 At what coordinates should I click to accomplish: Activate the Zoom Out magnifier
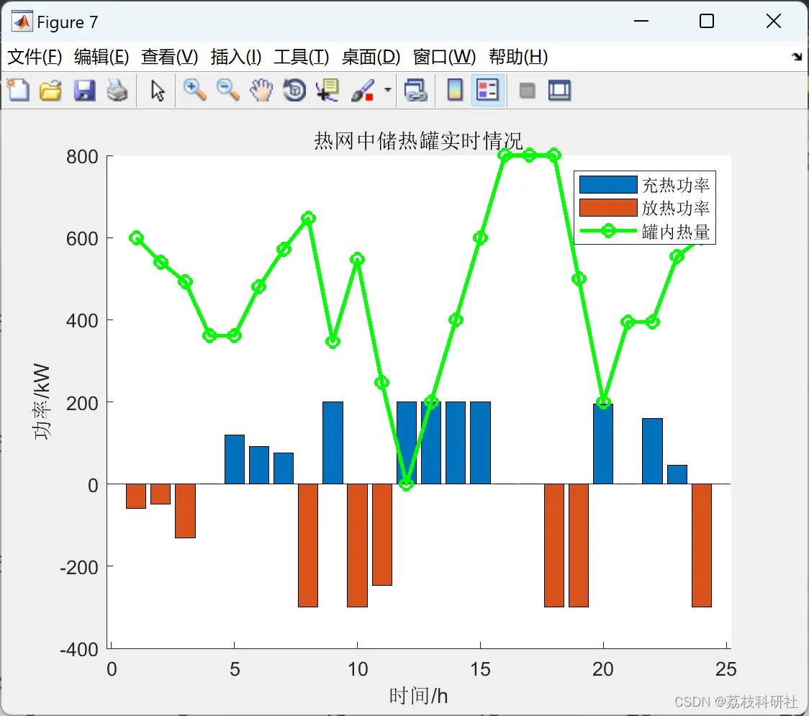(x=227, y=90)
